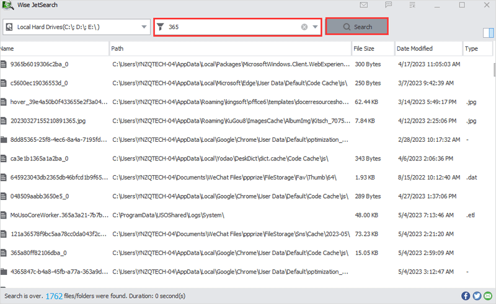Click date 8/15/2022 10:12:40 AM

(x=429, y=177)
